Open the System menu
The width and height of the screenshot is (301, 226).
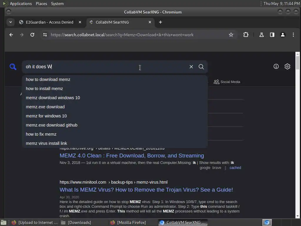(x=57, y=4)
